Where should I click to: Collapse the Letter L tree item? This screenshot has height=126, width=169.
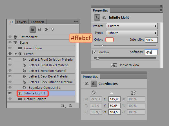(x=15, y=54)
